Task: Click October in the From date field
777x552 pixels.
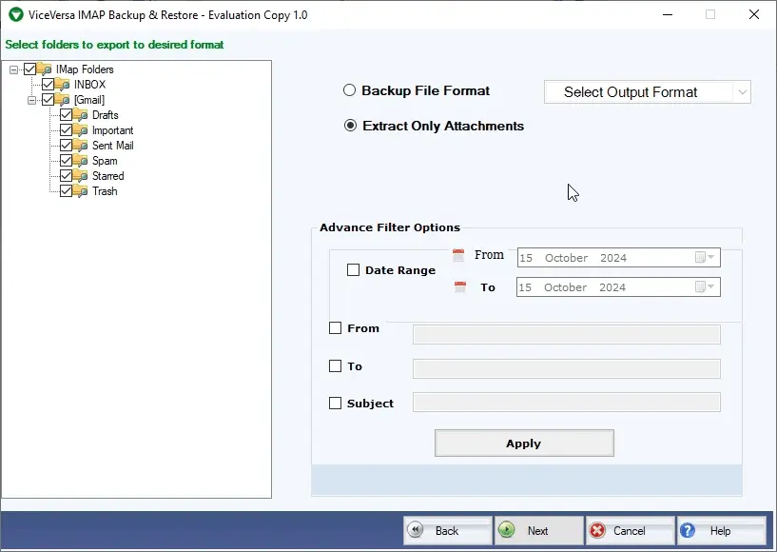Action: click(567, 258)
